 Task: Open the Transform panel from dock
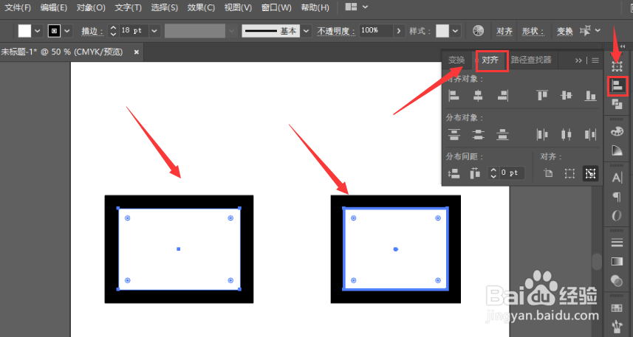[617, 66]
